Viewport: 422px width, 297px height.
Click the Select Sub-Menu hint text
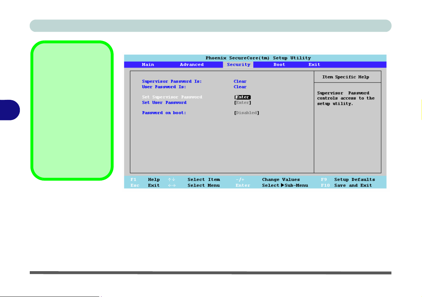point(285,185)
